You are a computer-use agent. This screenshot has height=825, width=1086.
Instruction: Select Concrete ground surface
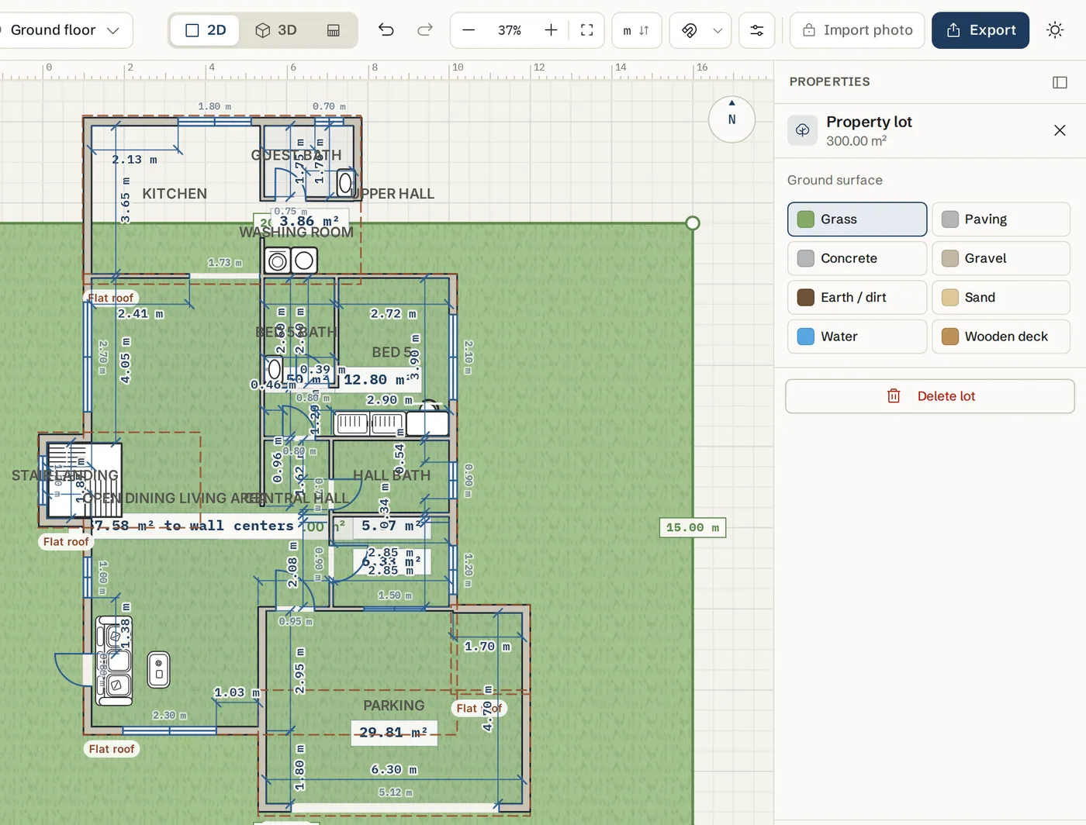click(x=857, y=258)
